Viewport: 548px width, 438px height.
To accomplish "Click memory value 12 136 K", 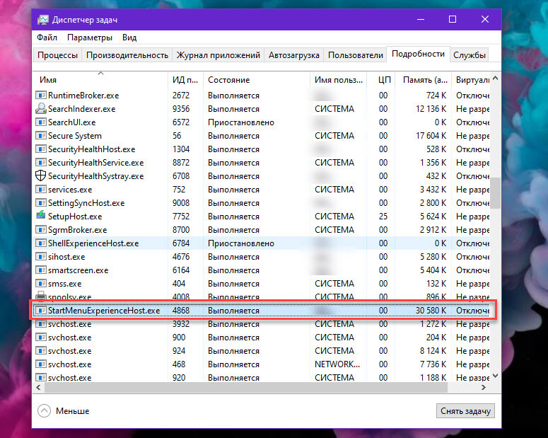I will click(431, 109).
